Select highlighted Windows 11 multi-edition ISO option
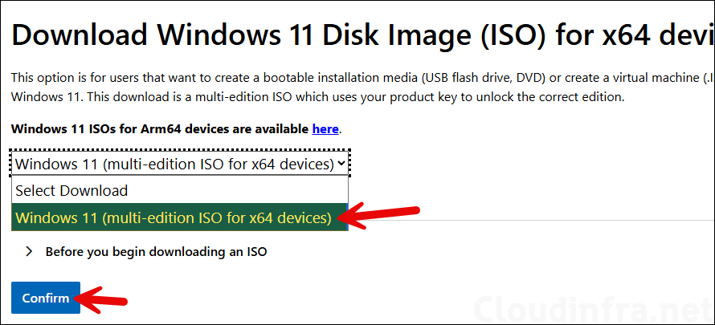Image resolution: width=715 pixels, height=325 pixels. click(x=174, y=217)
